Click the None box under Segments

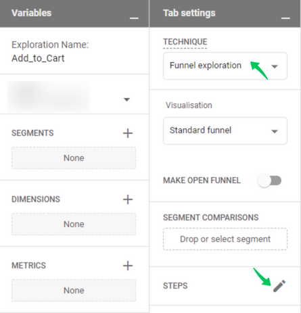click(74, 158)
